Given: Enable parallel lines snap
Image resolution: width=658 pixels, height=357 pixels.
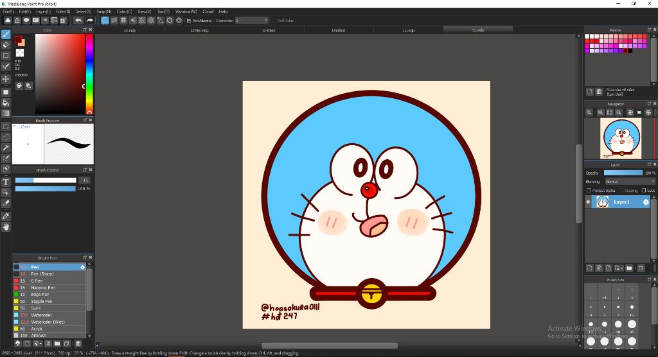Looking at the screenshot, I should 114,20.
